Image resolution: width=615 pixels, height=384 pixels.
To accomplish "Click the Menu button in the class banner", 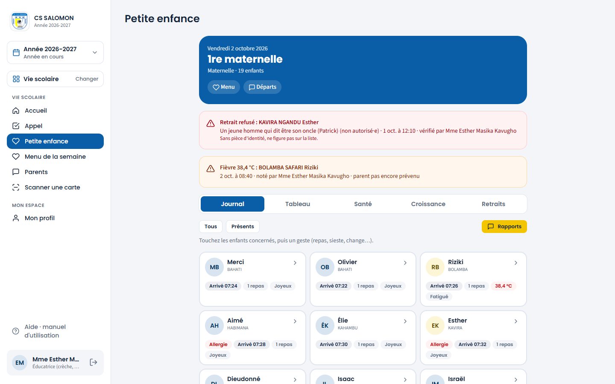I will [x=224, y=87].
